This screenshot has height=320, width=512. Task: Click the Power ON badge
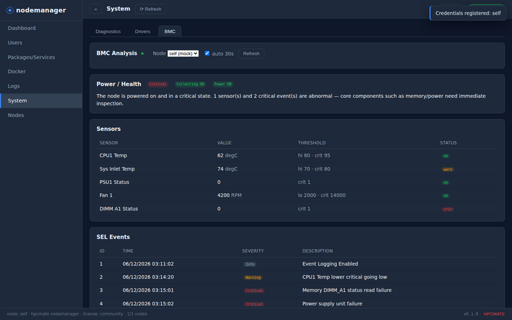223,84
